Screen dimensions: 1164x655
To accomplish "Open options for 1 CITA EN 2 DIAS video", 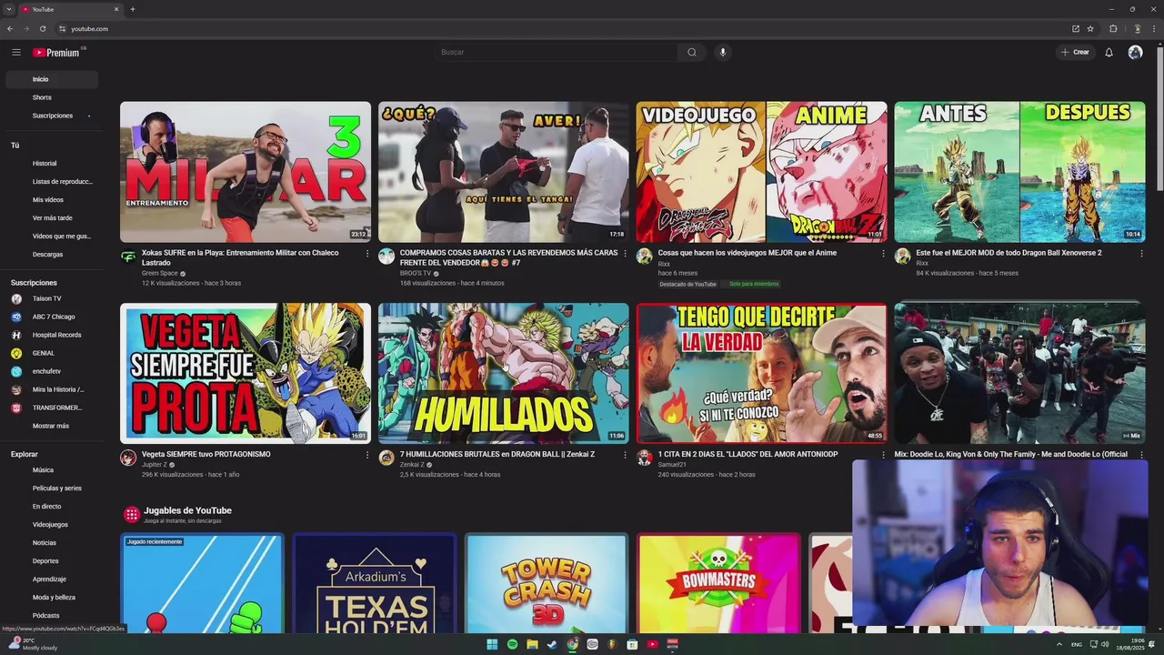I will (883, 455).
